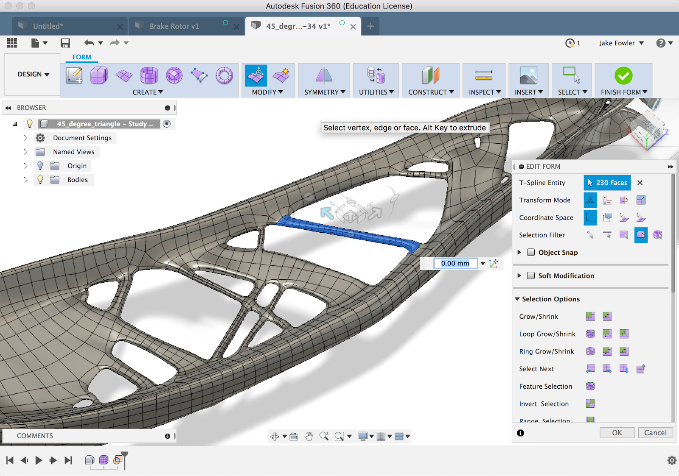Save the document with the disk icon
The height and width of the screenshot is (476, 679).
tap(65, 43)
